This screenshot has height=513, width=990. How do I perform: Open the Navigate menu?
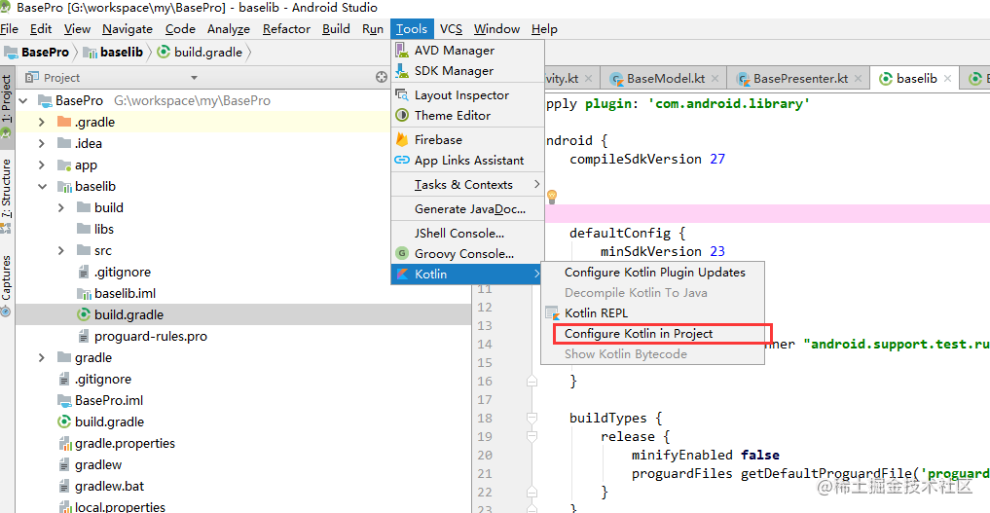point(128,29)
